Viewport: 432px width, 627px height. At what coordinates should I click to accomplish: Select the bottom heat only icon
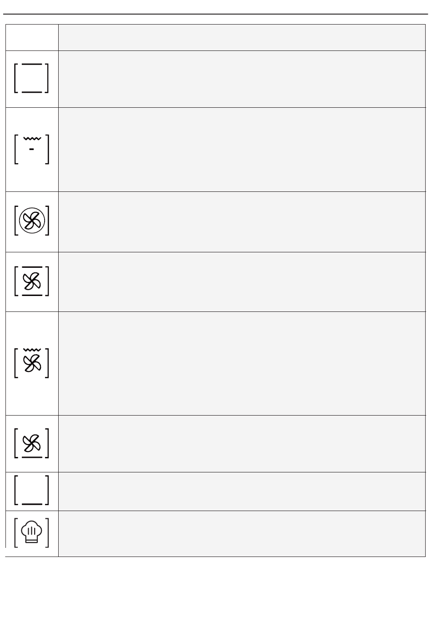coord(31,490)
